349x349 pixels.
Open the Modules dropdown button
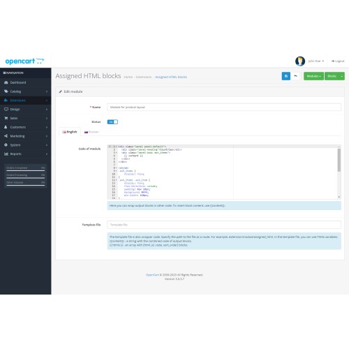coord(313,76)
